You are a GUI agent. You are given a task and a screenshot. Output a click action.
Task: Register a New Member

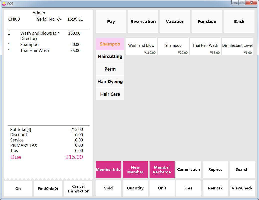pos(135,170)
